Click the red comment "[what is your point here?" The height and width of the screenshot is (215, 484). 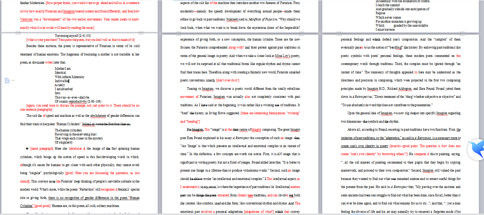(x=46, y=39)
